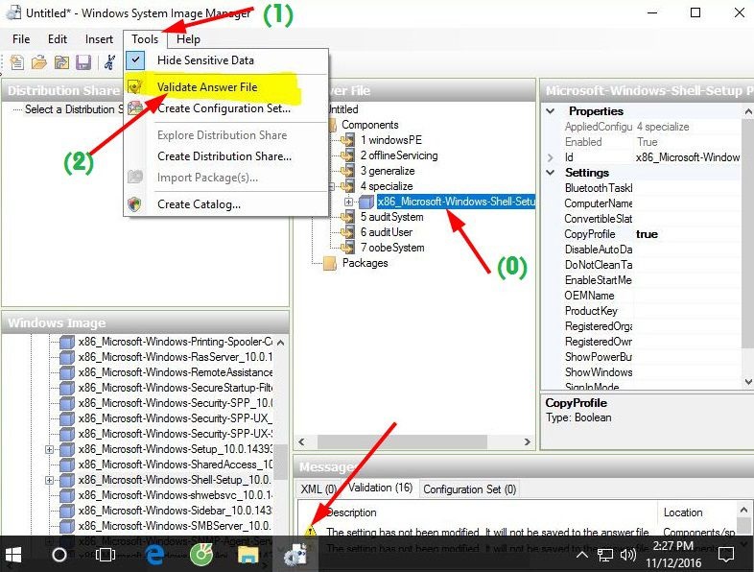Image resolution: width=754 pixels, height=572 pixels.
Task: Click the New Answer File toolbar icon
Action: (x=17, y=62)
